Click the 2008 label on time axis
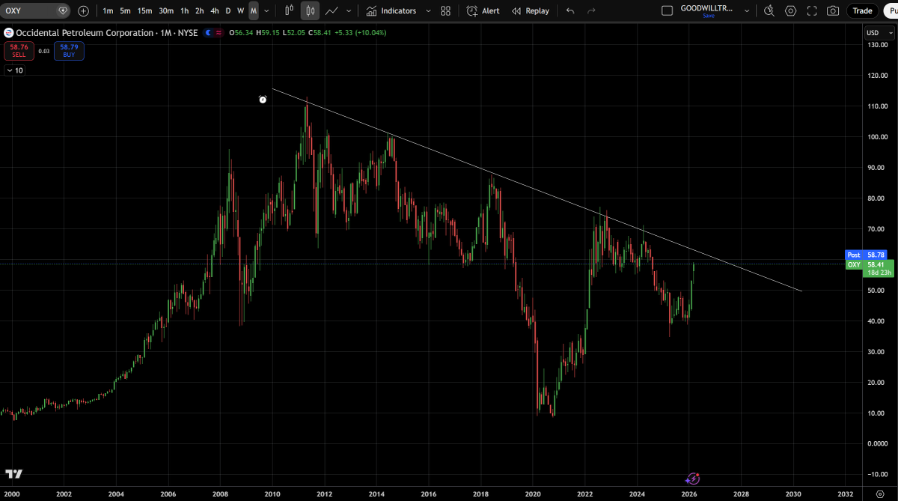Viewport: 898px width, 501px height. [220, 494]
